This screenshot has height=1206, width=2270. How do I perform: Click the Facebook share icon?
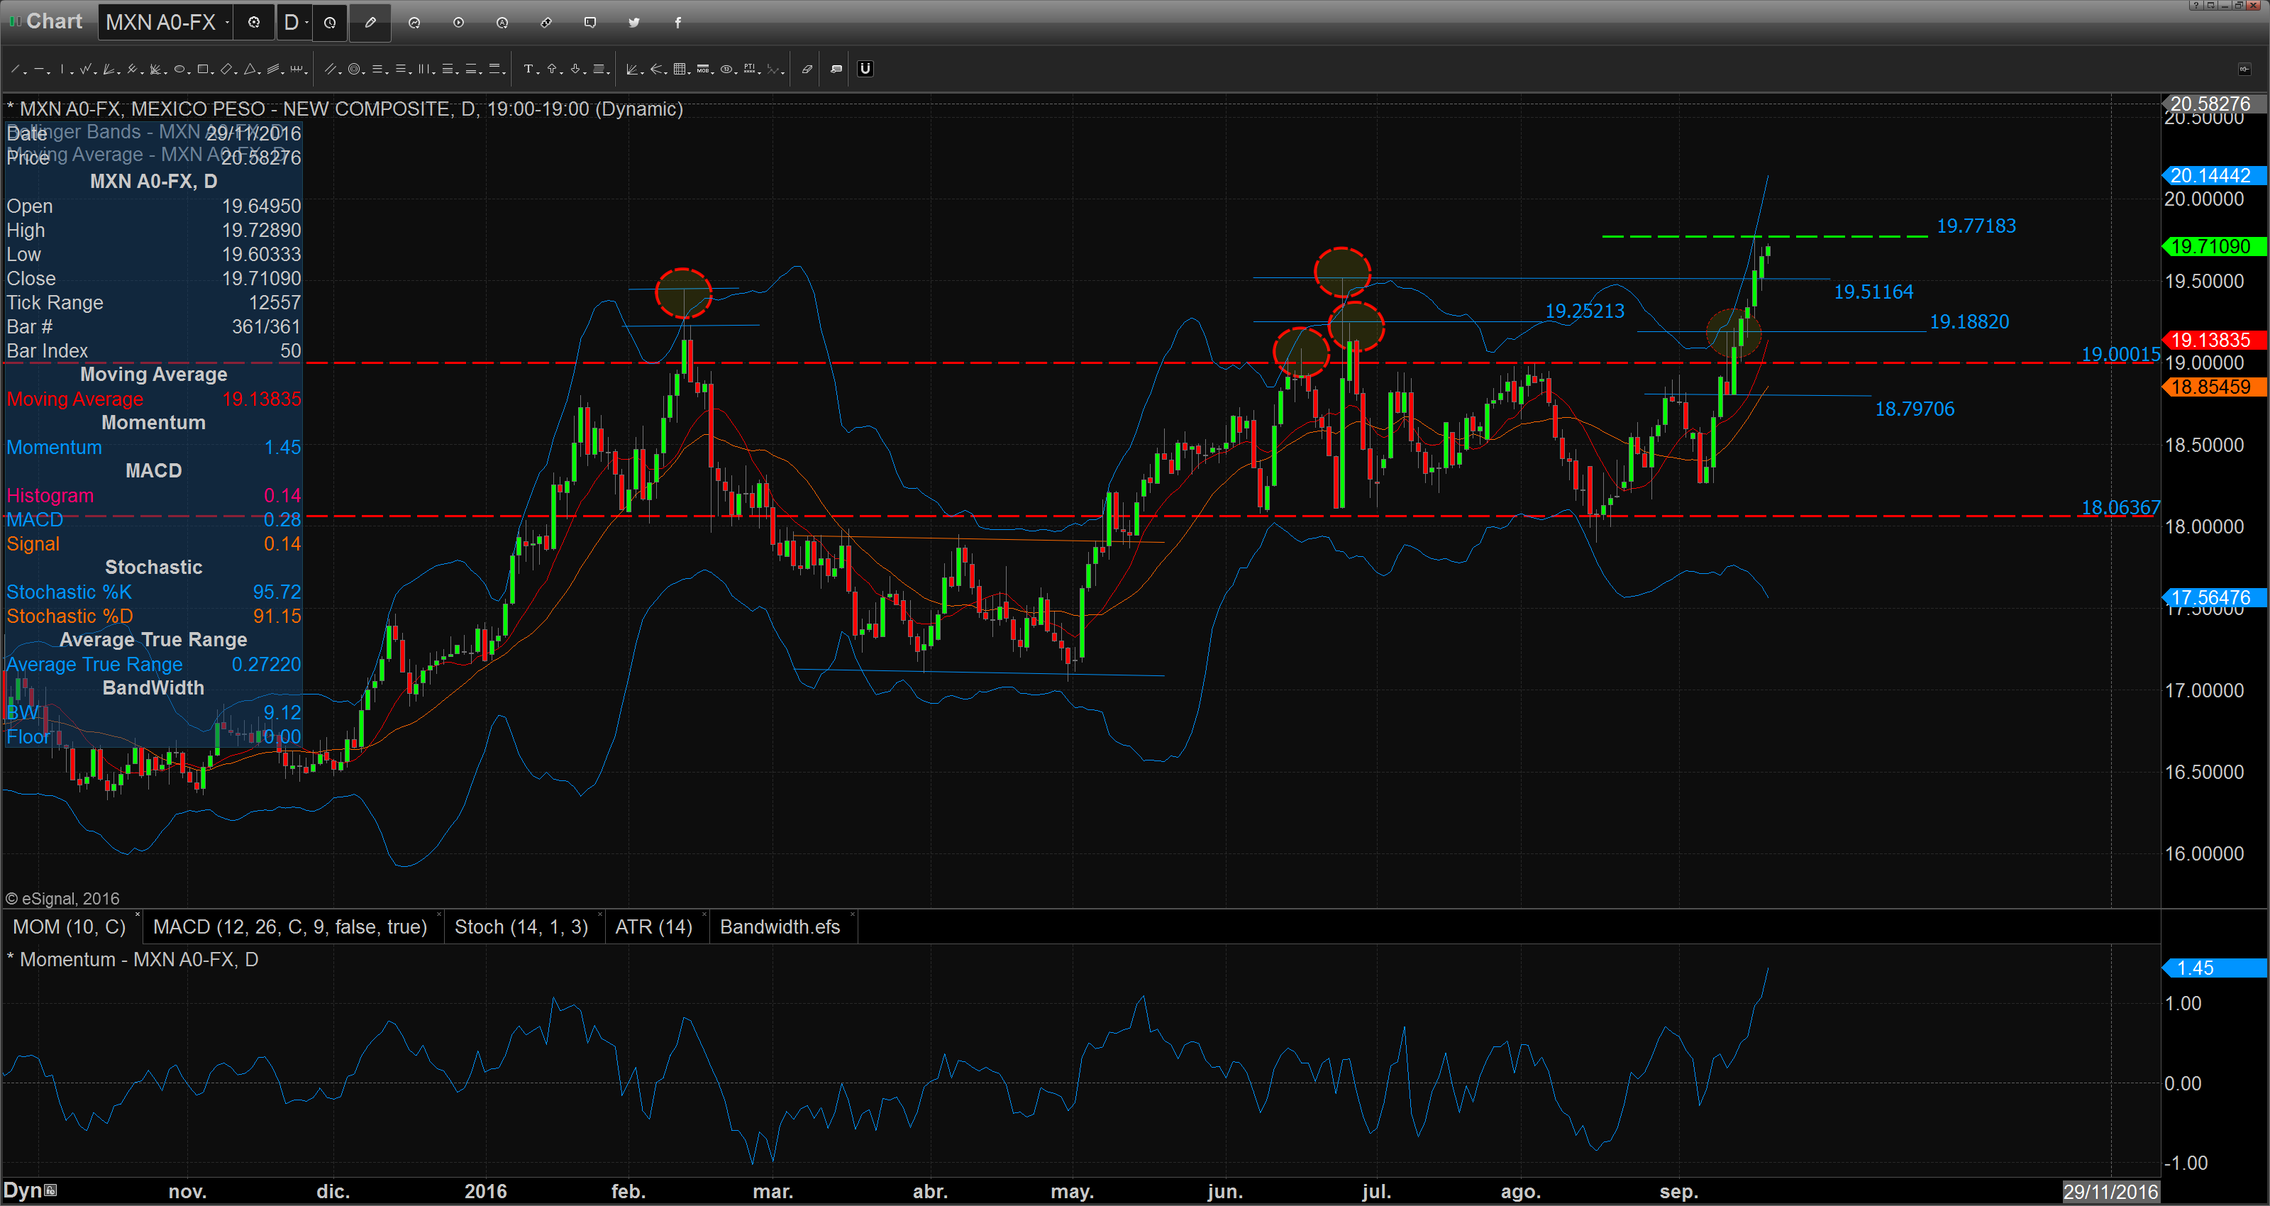point(677,23)
